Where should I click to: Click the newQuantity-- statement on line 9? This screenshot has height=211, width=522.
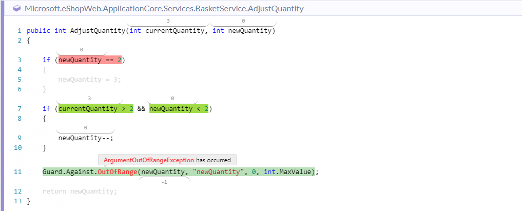[x=85, y=138]
